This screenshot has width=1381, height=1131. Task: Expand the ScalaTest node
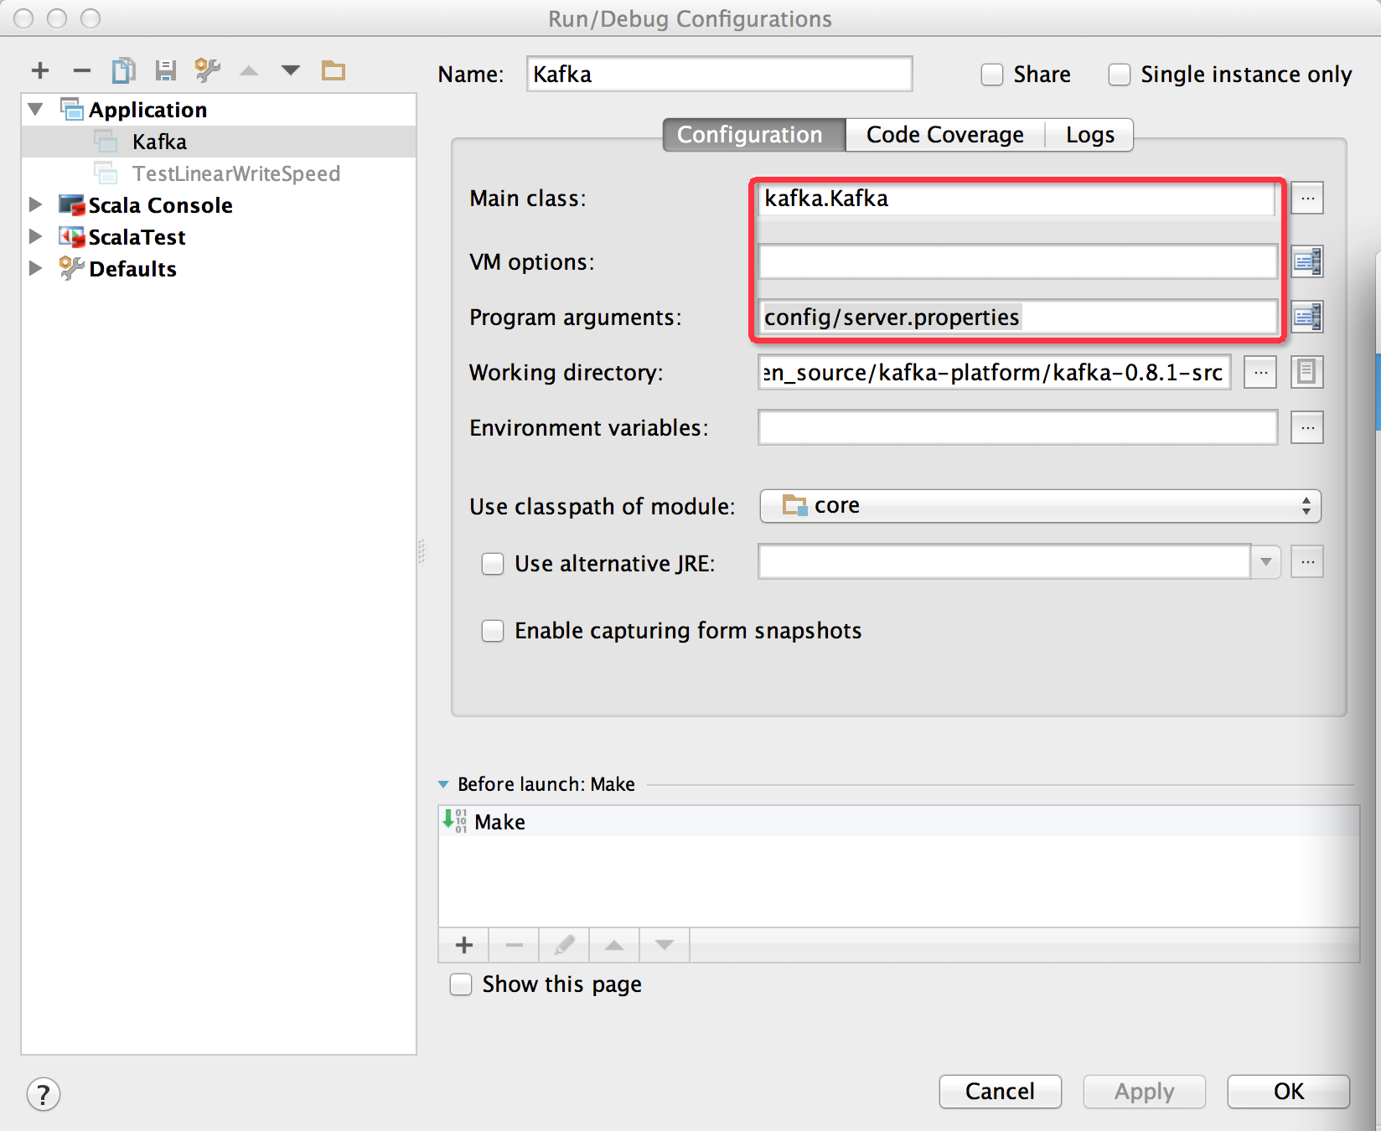pos(36,237)
